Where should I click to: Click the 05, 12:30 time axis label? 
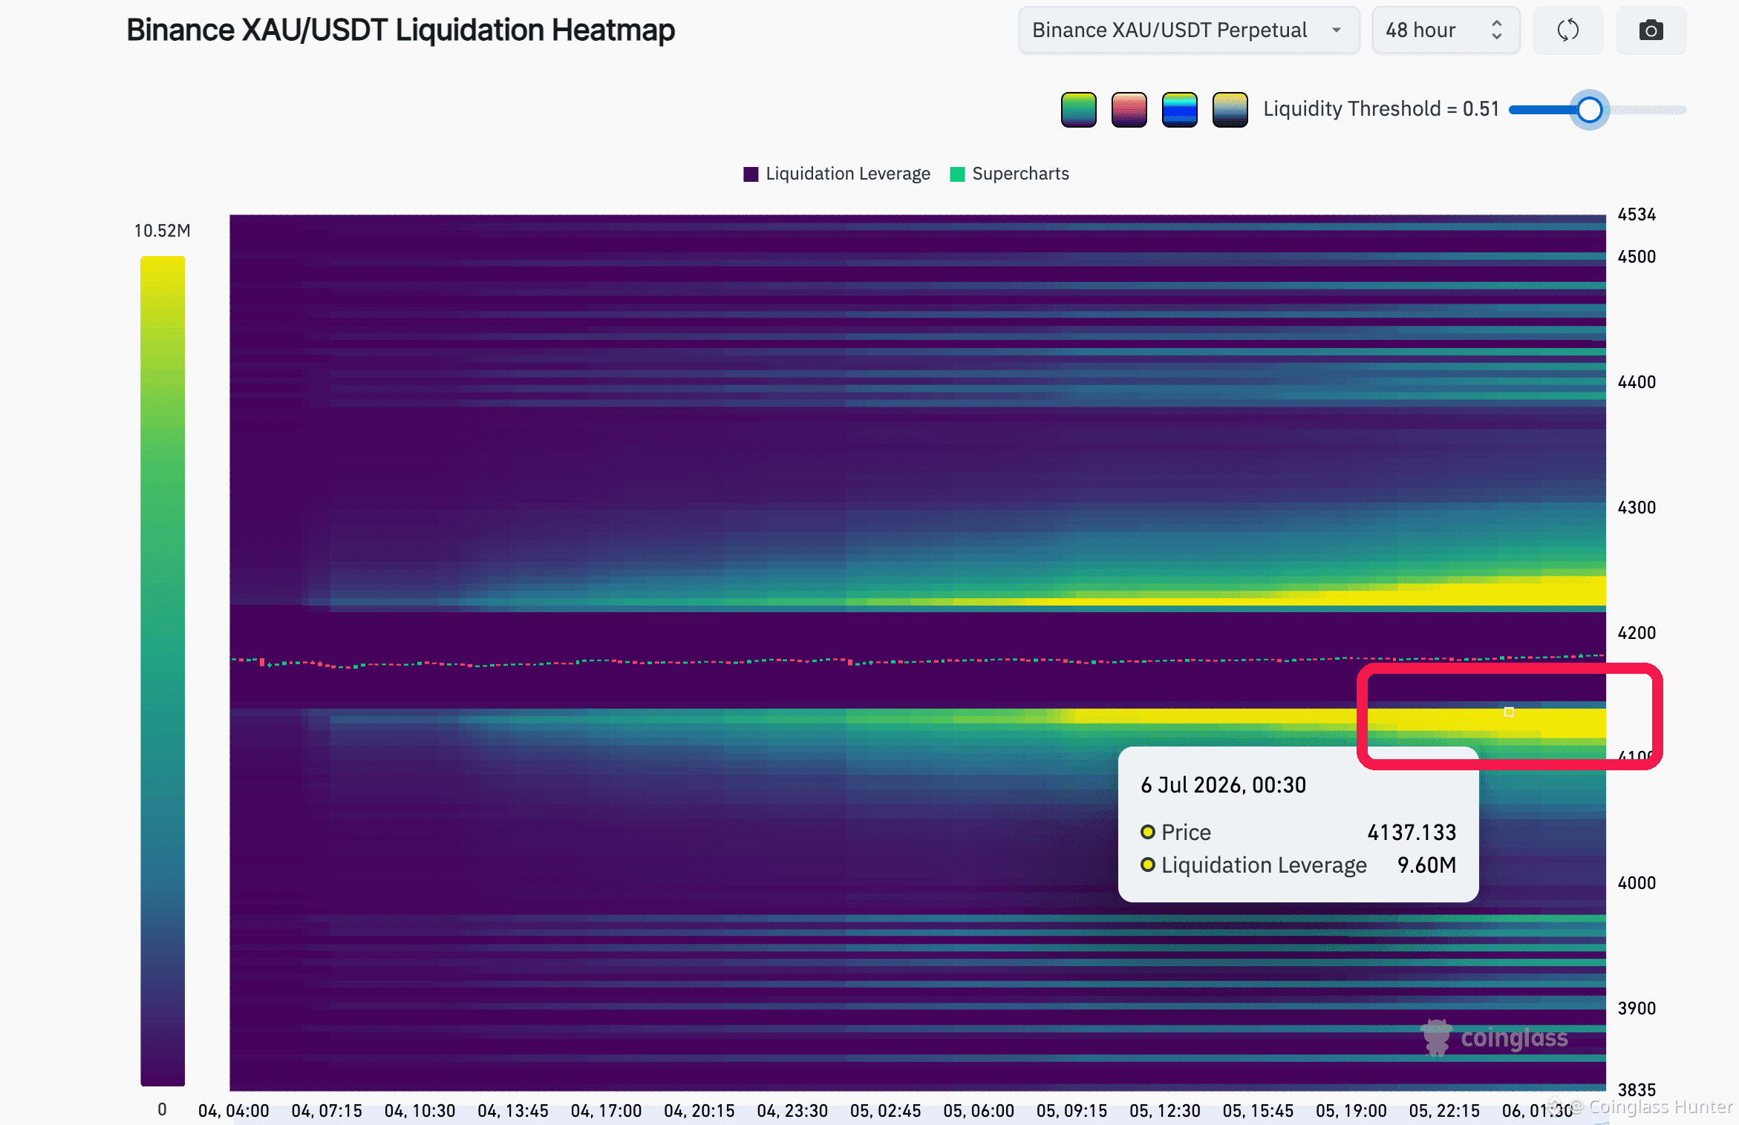tap(1165, 1111)
